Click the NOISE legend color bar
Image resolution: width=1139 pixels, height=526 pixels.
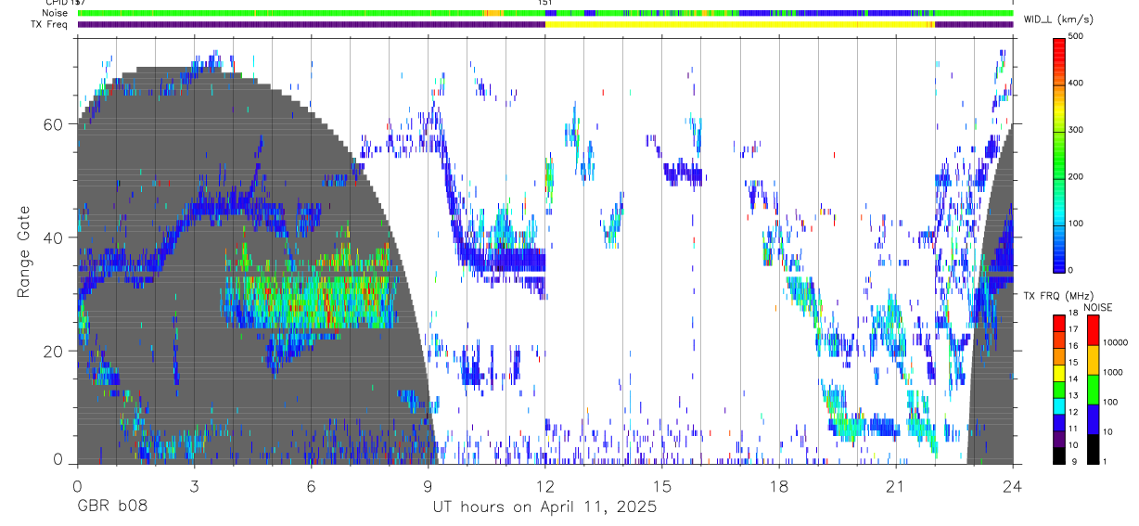(x=1093, y=389)
